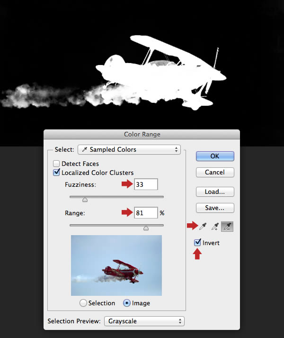Click the Range slider handle
The width and height of the screenshot is (284, 338).
[x=146, y=228]
